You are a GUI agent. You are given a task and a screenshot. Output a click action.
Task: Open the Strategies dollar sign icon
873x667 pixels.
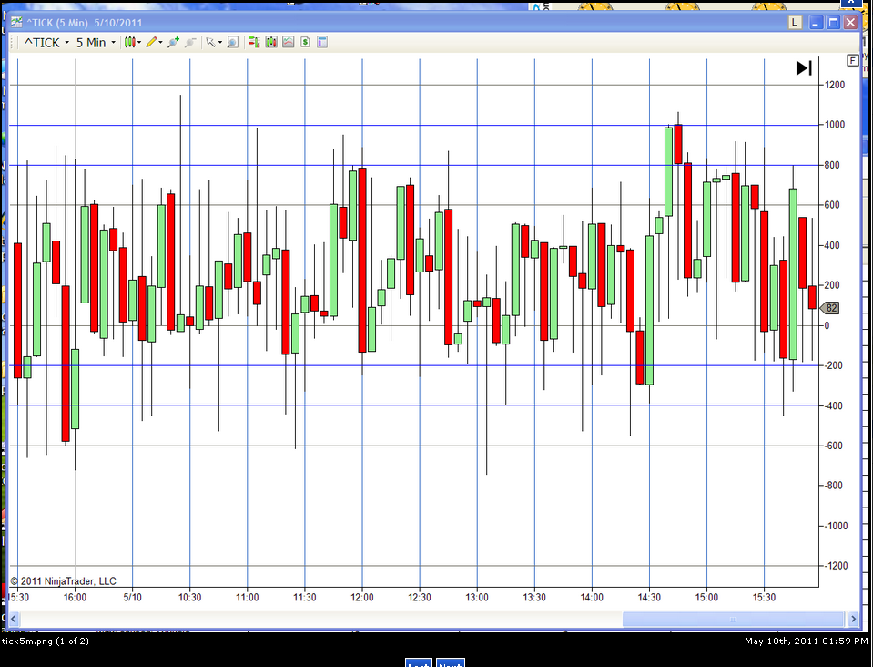tap(305, 42)
